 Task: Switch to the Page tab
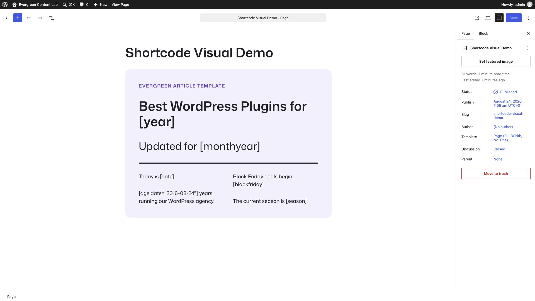pyautogui.click(x=466, y=33)
